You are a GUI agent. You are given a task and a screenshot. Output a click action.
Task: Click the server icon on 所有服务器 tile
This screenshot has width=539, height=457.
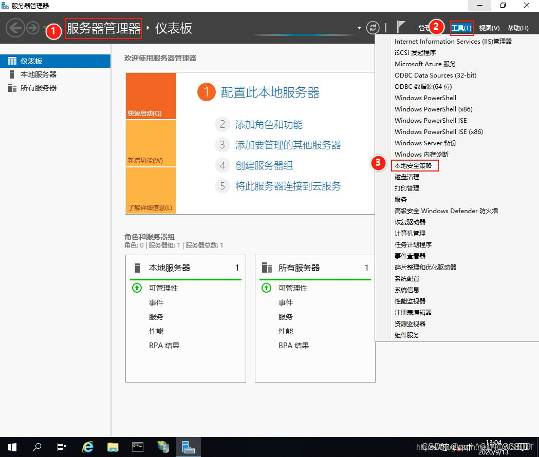pos(266,268)
